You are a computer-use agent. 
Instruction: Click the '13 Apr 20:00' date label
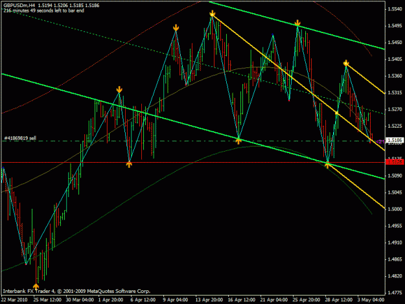pos(209,299)
